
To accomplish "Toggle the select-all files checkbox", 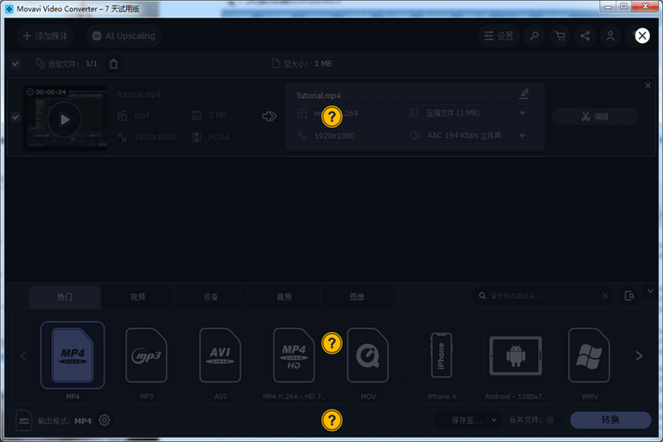I will [x=15, y=64].
